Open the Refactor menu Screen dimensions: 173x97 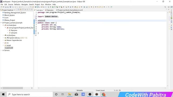[17, 4]
